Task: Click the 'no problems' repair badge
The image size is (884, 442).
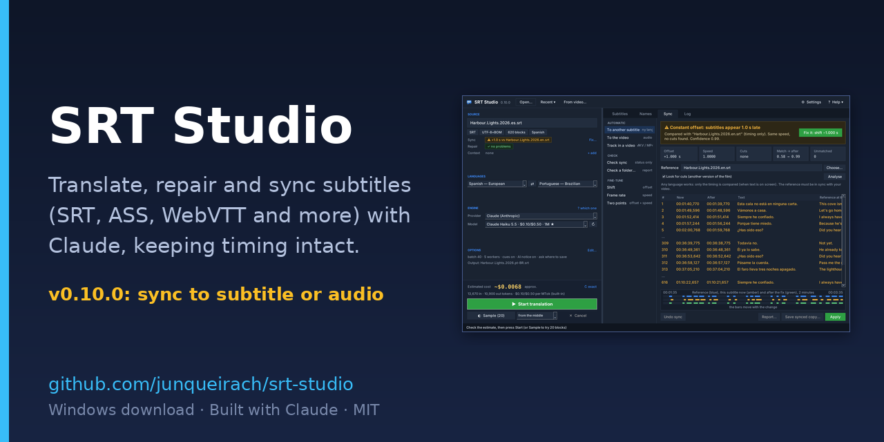Action: (x=499, y=146)
